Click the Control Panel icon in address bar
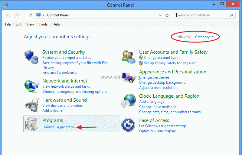Viewport: 242px width, 155px height. pyautogui.click(x=38, y=15)
